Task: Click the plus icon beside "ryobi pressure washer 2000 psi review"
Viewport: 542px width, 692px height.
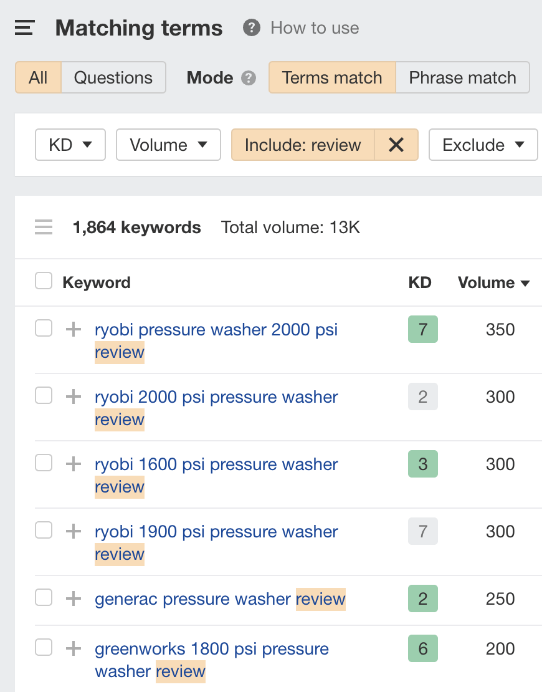Action: [73, 329]
